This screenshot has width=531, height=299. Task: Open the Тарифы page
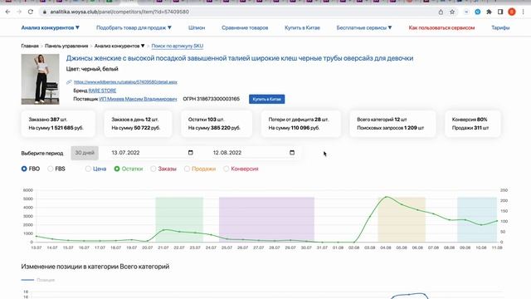pos(500,27)
